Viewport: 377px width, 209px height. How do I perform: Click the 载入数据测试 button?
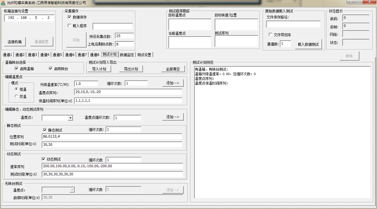point(308,44)
